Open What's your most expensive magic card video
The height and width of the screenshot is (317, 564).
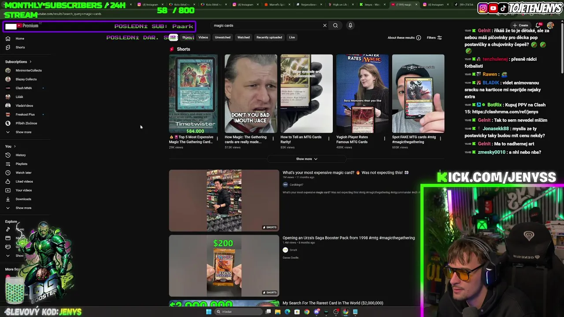[x=345, y=173]
